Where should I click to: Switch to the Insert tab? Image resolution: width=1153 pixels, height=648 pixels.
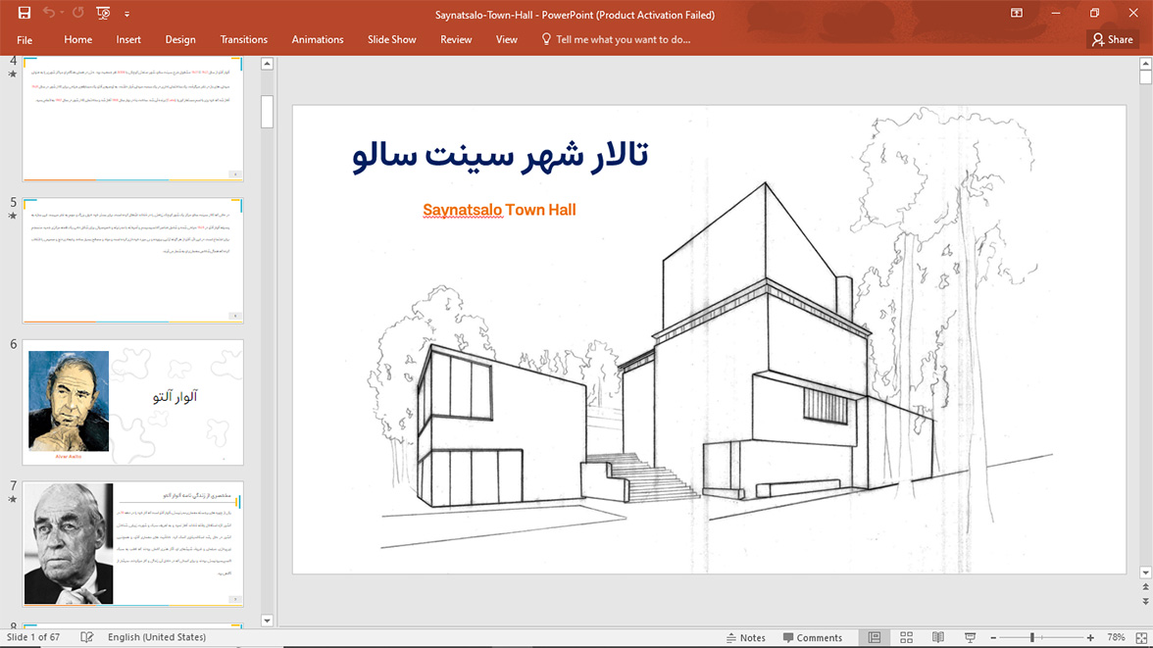tap(127, 40)
